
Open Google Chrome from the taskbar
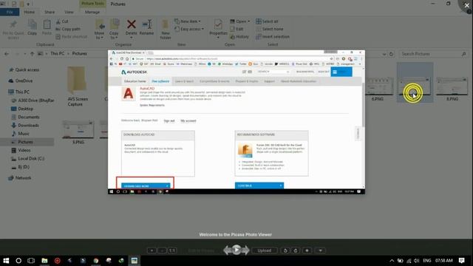click(96, 260)
